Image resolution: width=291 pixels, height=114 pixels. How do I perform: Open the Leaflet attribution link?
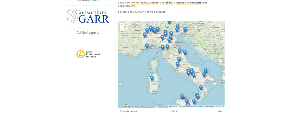pos(174,107)
